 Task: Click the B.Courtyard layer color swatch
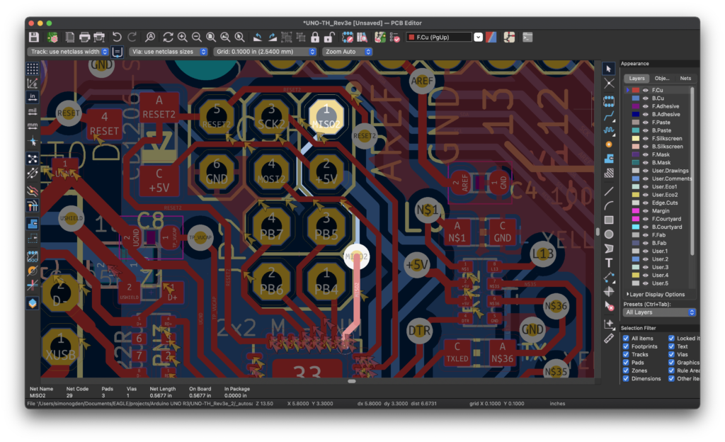coord(636,227)
